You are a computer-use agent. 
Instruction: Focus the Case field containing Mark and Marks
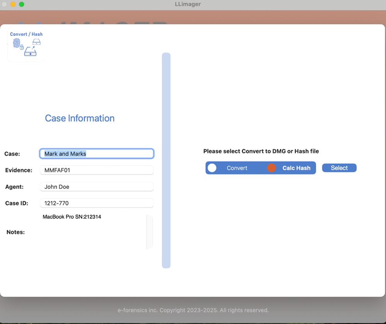(96, 154)
